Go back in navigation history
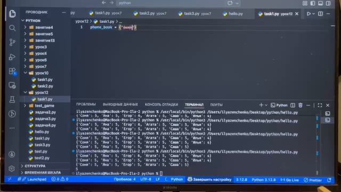The width and height of the screenshot is (341, 192). 104,3
